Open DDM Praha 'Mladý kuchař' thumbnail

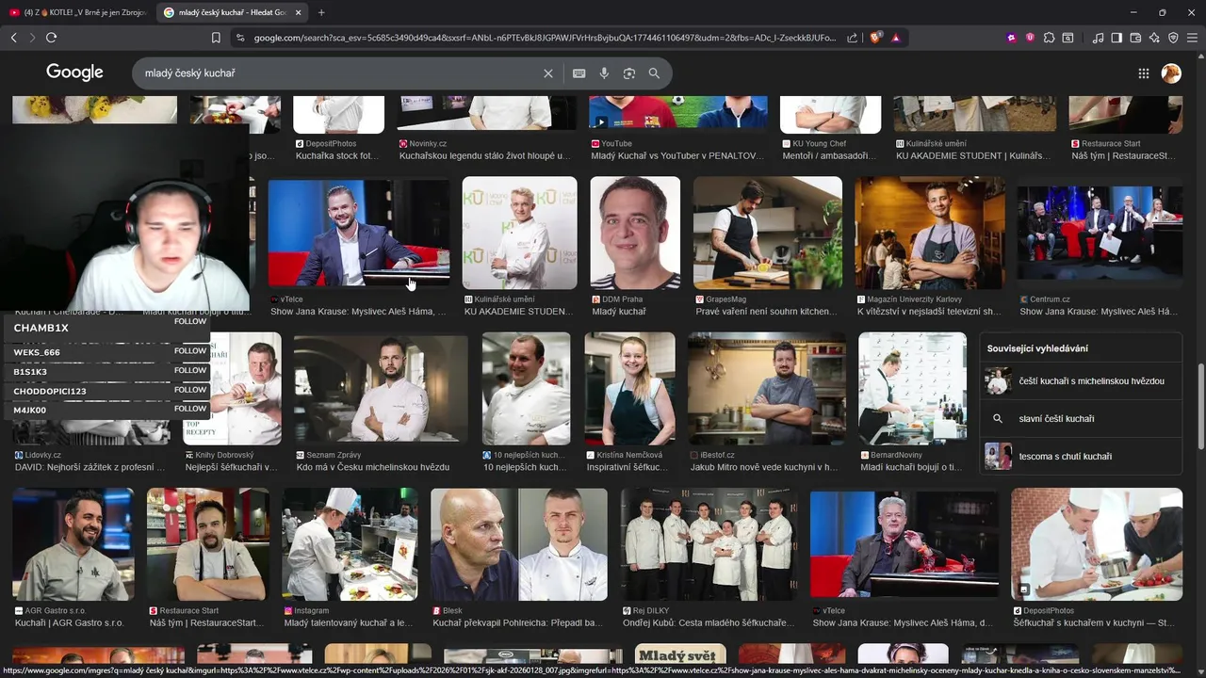[635, 234]
